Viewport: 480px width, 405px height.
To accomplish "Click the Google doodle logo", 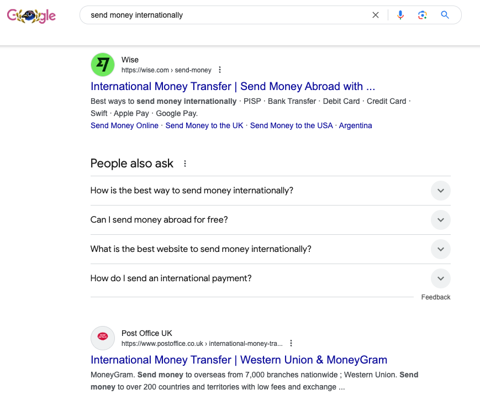I will pos(31,16).
